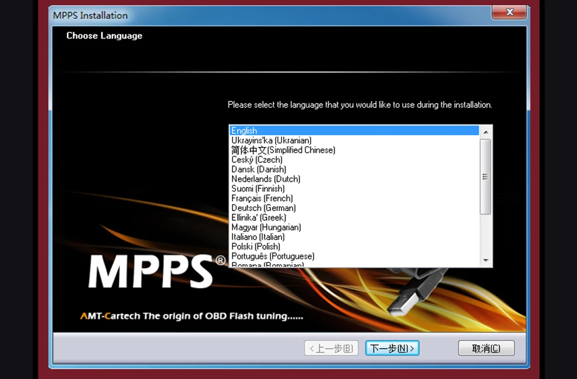The width and height of the screenshot is (577, 379).
Task: Click the 上一步(B) back button
Action: [x=332, y=348]
